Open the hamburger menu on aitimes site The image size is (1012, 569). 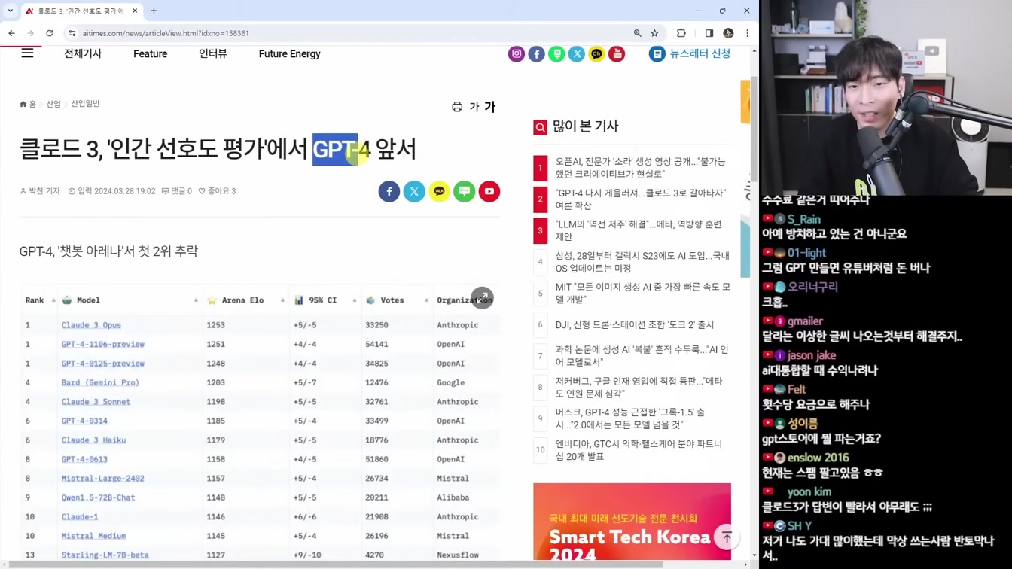click(x=27, y=53)
